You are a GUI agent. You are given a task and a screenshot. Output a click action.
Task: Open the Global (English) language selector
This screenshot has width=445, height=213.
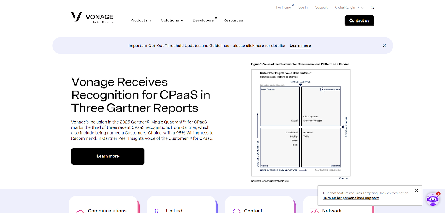(x=349, y=7)
